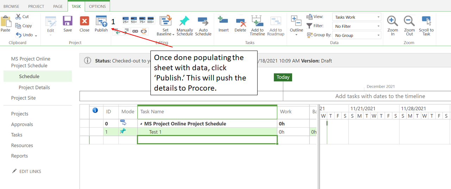The image size is (451, 189).
Task: Add selected task to Timeline
Action: [258, 26]
